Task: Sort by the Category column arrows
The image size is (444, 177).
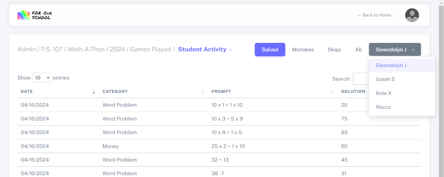Action: click(203, 92)
